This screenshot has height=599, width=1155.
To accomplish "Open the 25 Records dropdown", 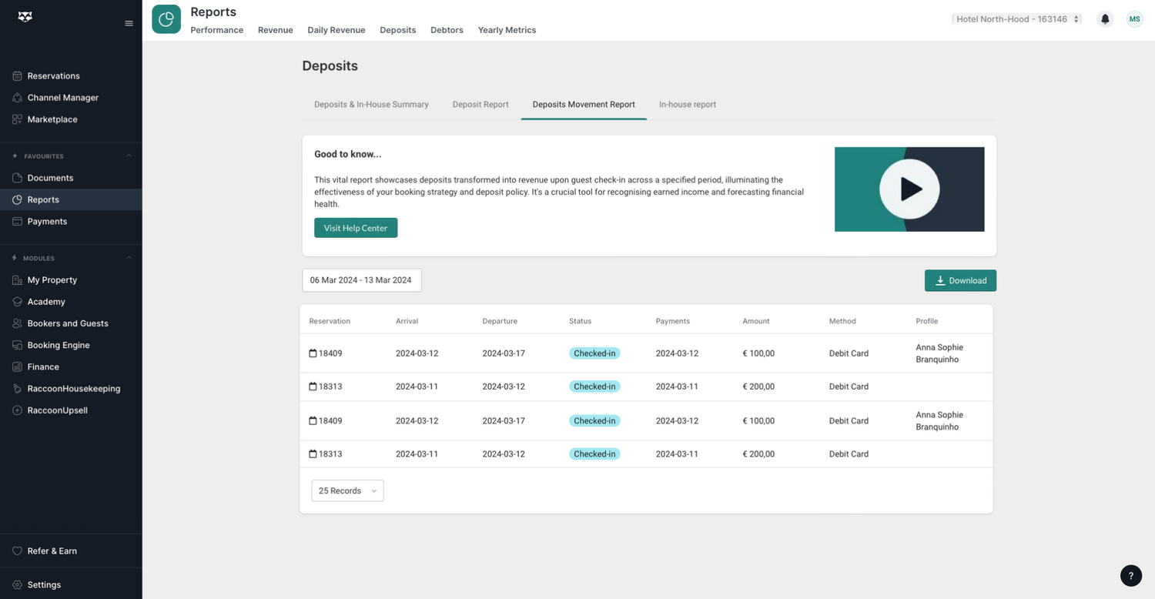I will coord(347,490).
